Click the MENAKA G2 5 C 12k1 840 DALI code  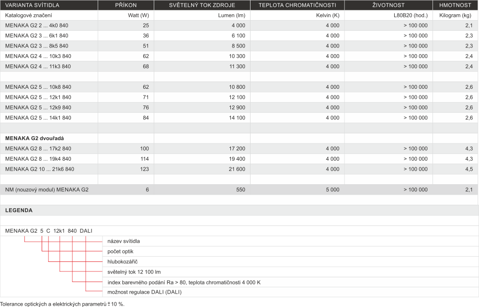coord(48,231)
